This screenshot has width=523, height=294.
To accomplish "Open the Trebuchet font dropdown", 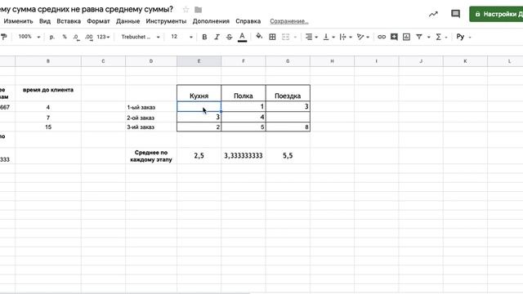I will [x=141, y=37].
